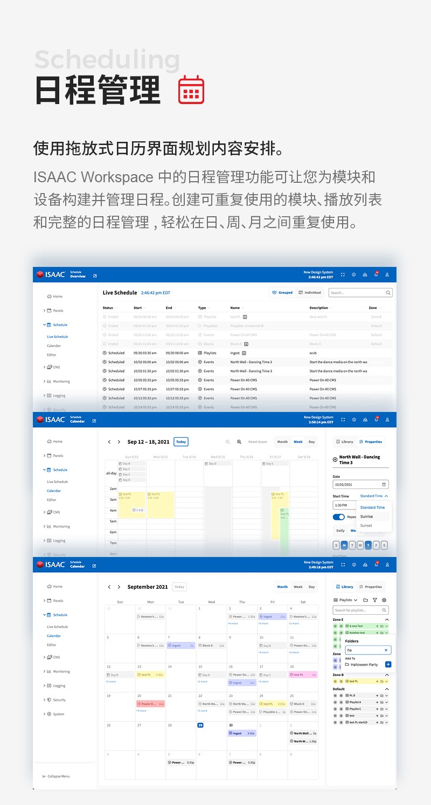Click Collapse Menu at the sidebar bottom
This screenshot has width=431, height=805.
pyautogui.click(x=55, y=776)
